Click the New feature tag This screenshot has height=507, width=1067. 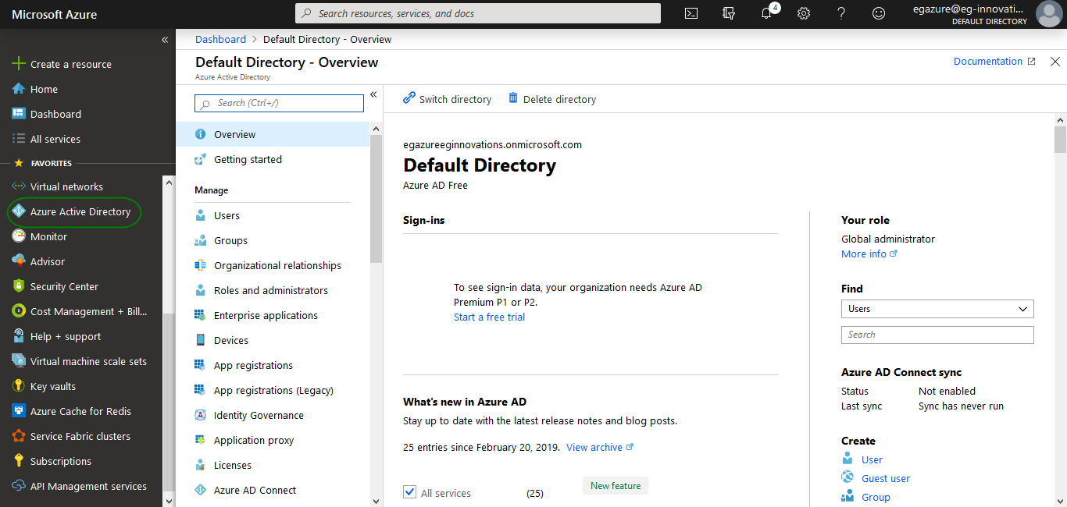click(x=616, y=485)
